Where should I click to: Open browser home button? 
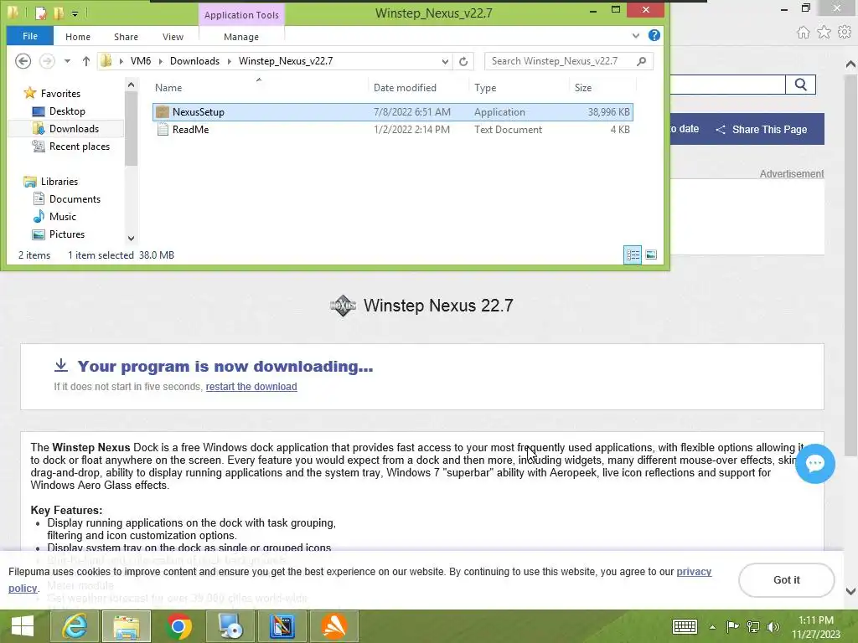pos(803,33)
